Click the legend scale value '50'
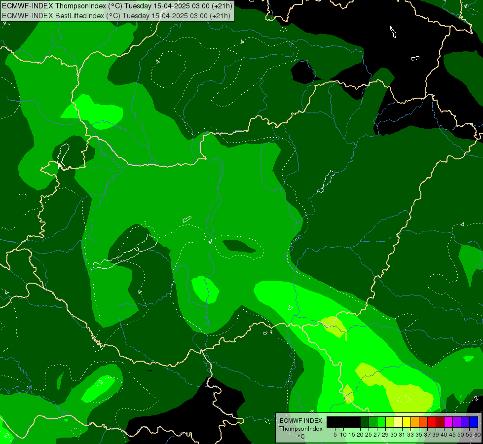 [461, 435]
